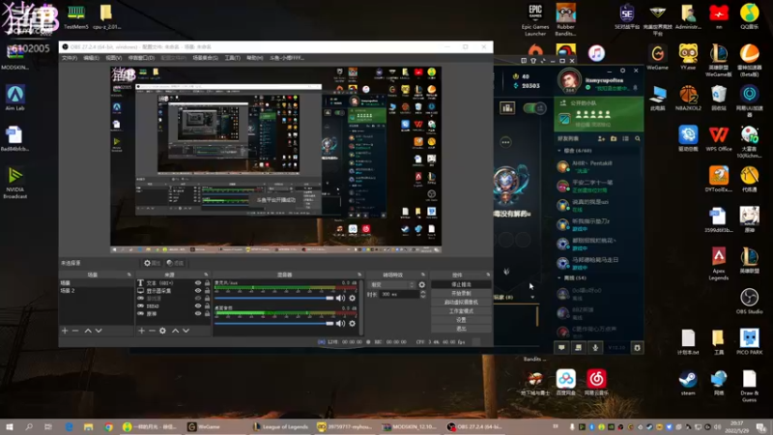Image resolution: width=773 pixels, height=435 pixels.
Task: Open new folder icon in League friends list
Action: [614, 139]
